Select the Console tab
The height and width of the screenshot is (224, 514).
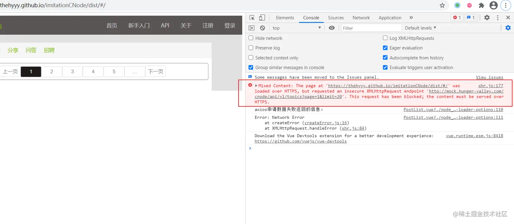click(x=311, y=18)
